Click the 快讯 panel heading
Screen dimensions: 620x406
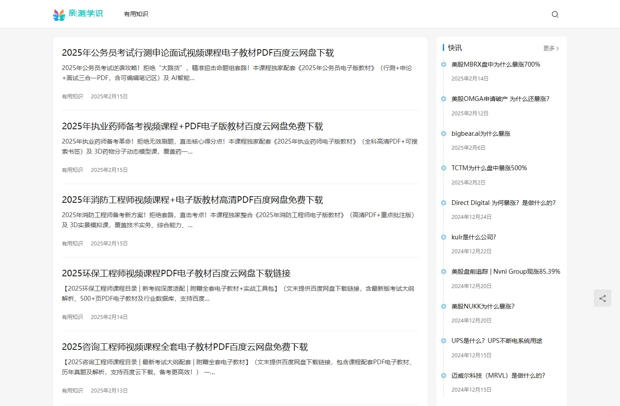(x=455, y=48)
